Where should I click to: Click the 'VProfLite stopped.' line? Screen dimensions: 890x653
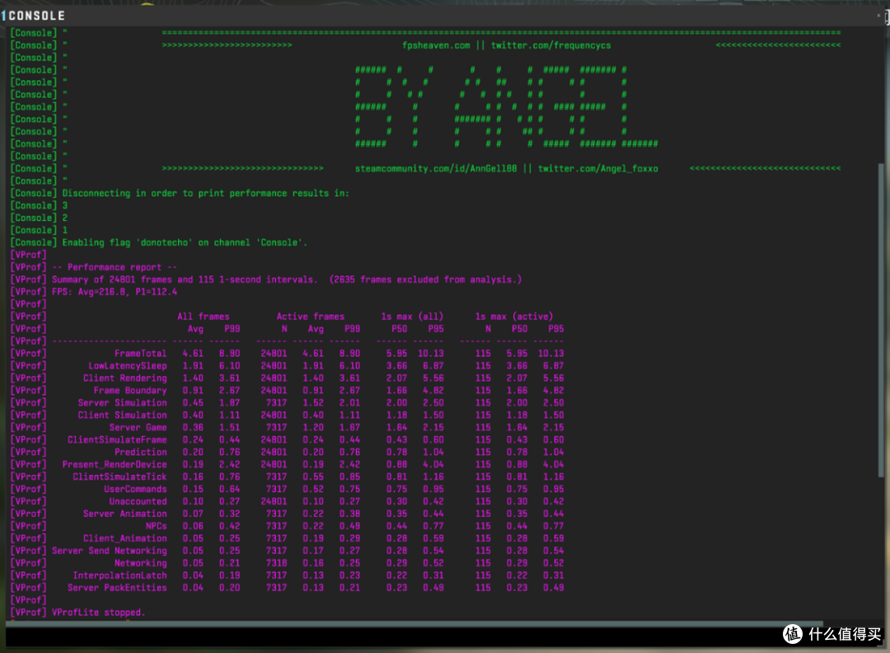[99, 612]
